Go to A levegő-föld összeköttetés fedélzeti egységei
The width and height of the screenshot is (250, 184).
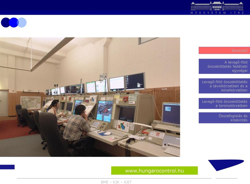pos(224,66)
